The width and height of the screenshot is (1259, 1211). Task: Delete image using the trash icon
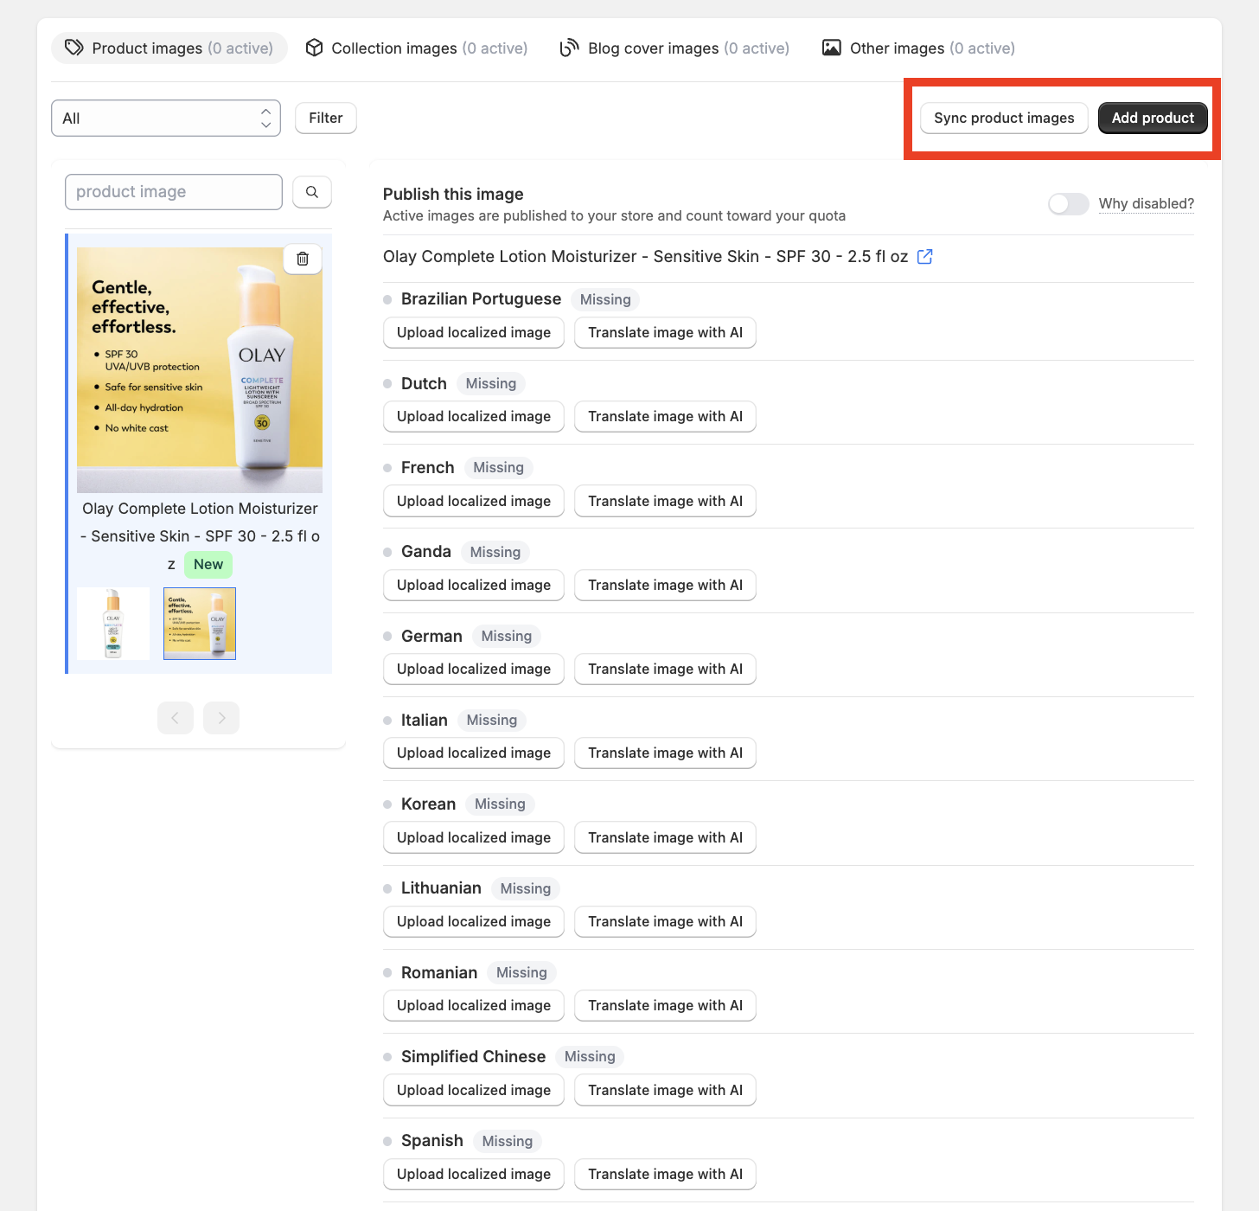tap(303, 259)
